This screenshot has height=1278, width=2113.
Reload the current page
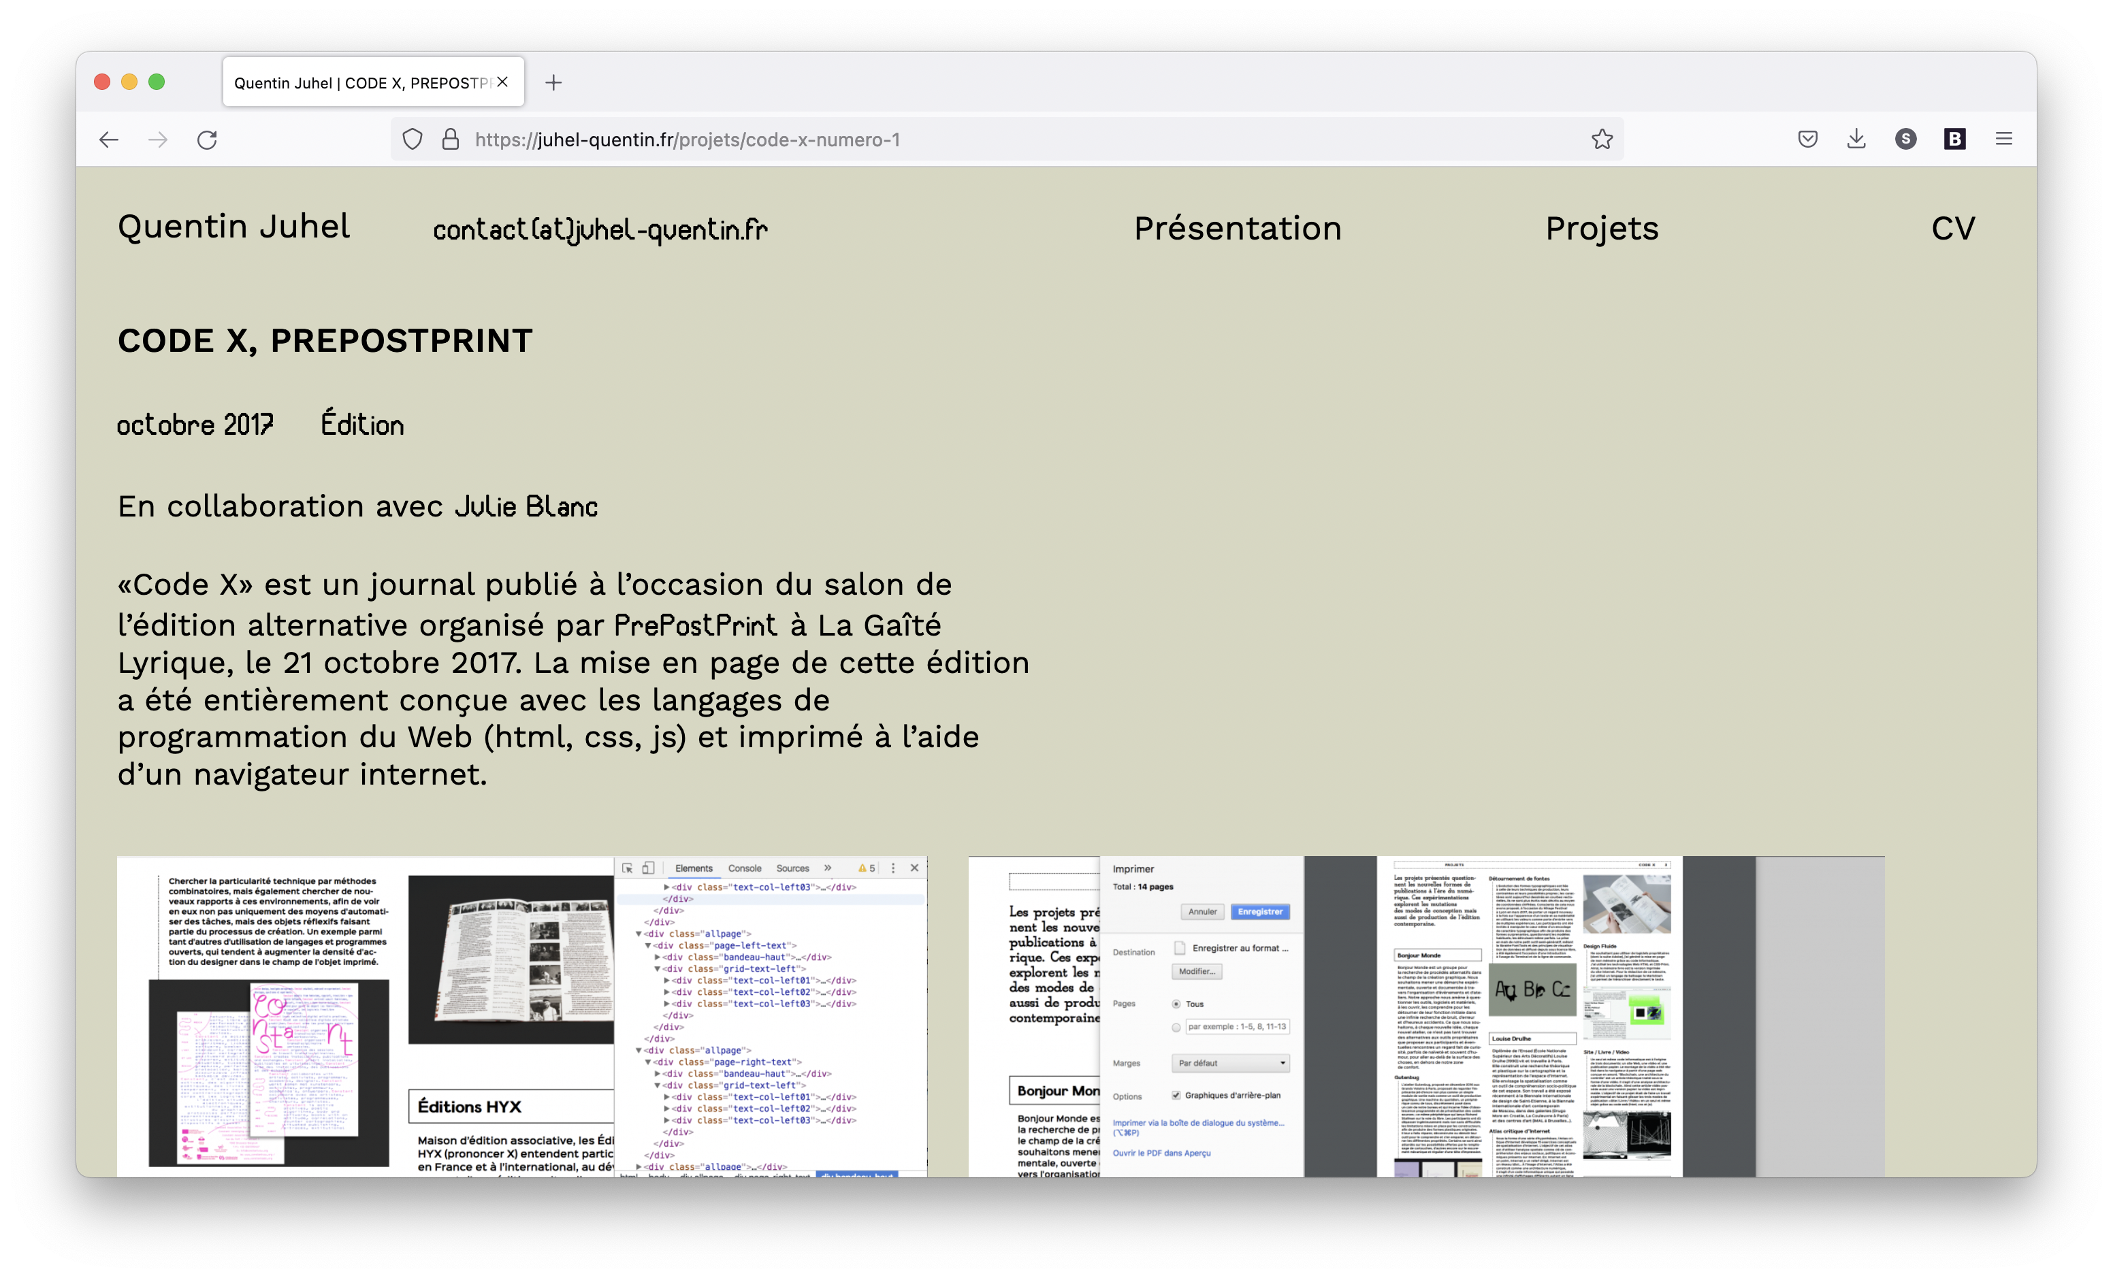pyautogui.click(x=208, y=140)
